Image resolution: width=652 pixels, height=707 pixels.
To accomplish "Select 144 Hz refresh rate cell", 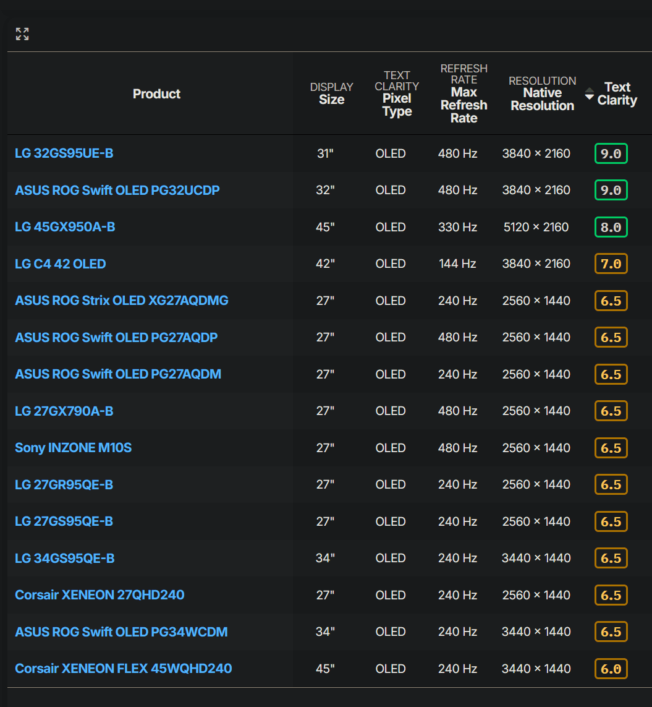I will coord(458,264).
